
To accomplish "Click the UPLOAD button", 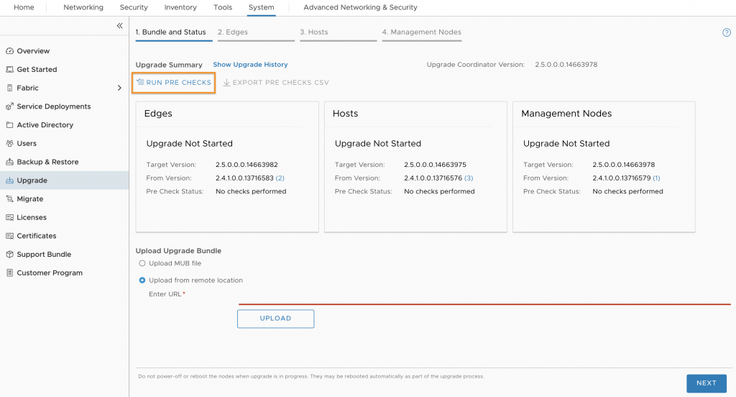I will 275,319.
